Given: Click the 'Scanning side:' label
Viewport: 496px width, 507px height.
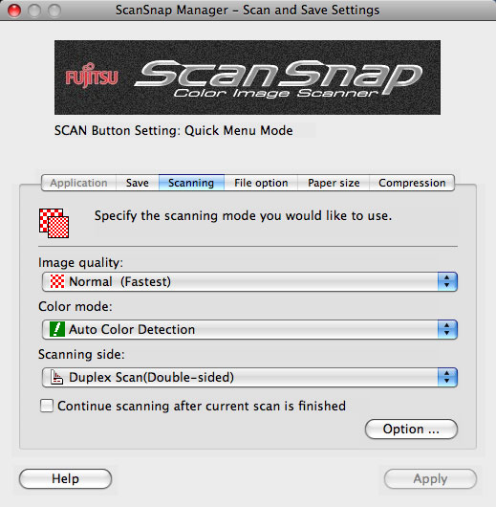Looking at the screenshot, I should point(81,354).
